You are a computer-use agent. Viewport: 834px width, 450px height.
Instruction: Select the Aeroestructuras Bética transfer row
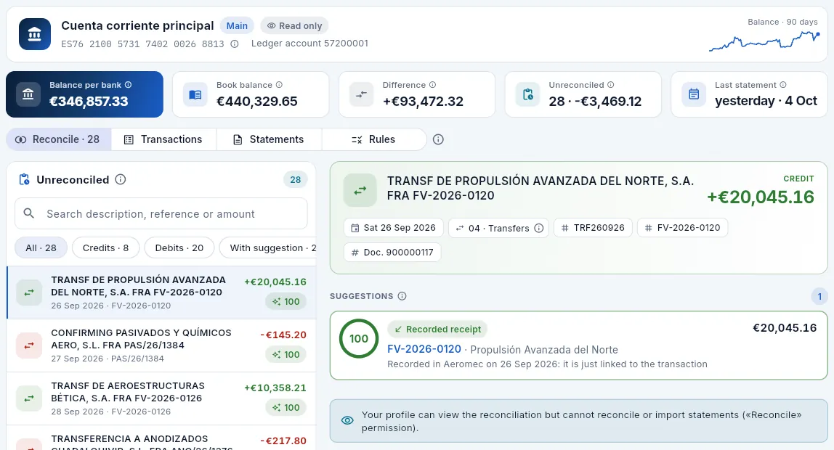[161, 398]
